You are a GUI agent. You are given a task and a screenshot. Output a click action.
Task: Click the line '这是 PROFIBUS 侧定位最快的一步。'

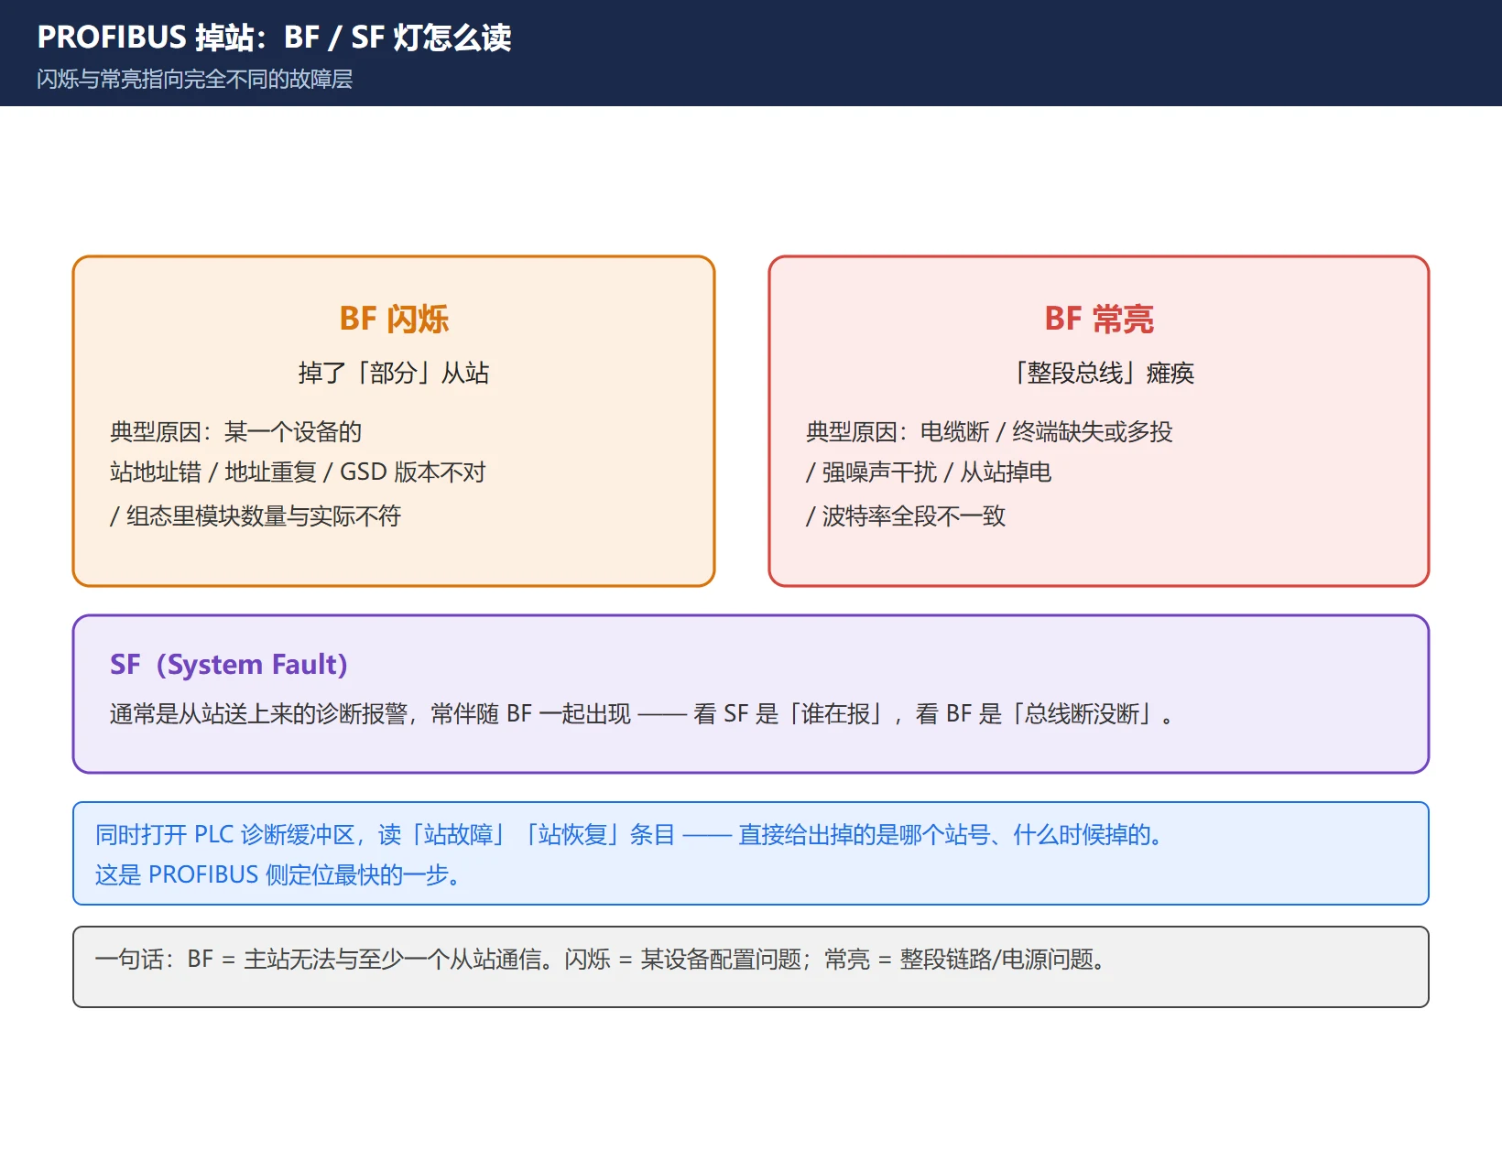[278, 875]
